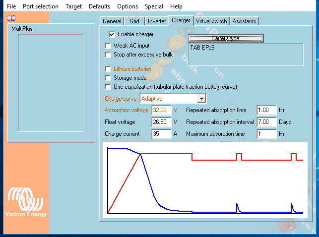Image resolution: width=319 pixels, height=237 pixels.
Task: Switch to the Inverter tab
Action: tap(157, 21)
